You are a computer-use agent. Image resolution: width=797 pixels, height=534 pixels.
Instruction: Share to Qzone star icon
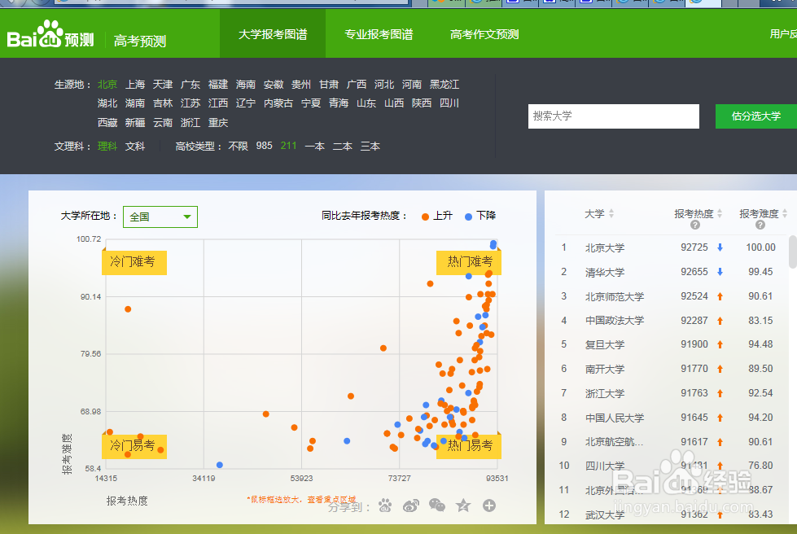tap(463, 506)
